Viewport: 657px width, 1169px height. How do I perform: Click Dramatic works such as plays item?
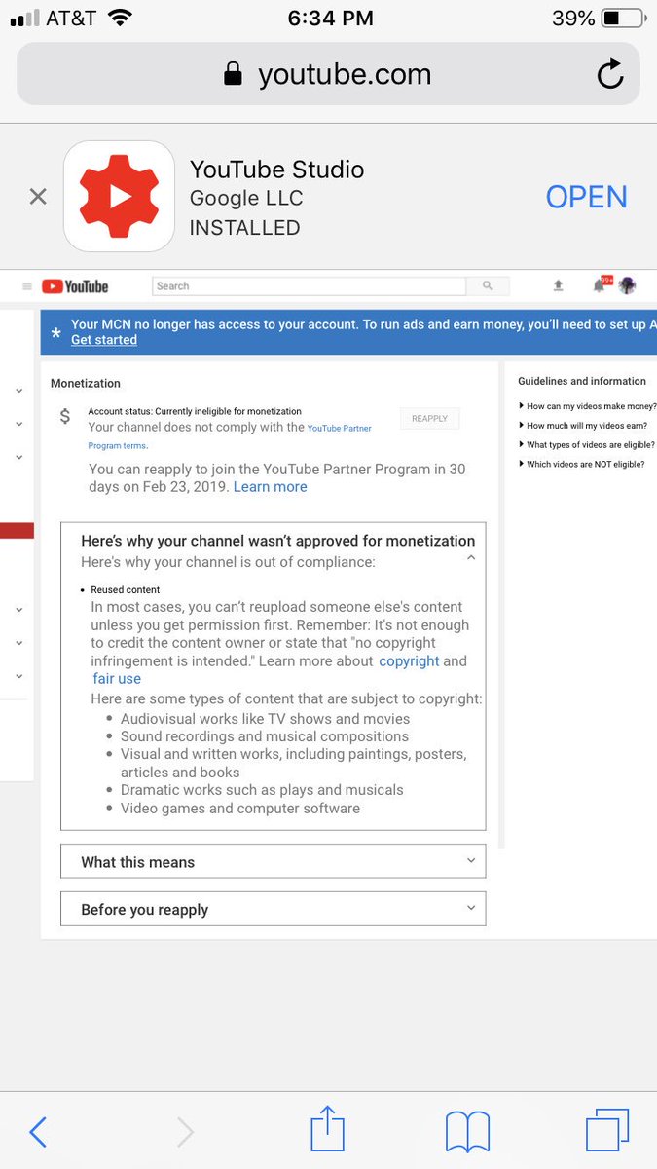(x=262, y=790)
